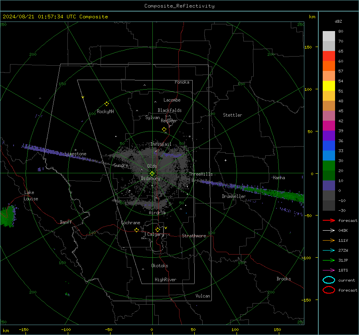Click the red forecast ellipse legend icon
Viewport: 359px width, 335px height.
(329, 290)
